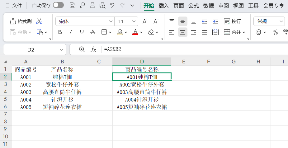Toggle the 自动保存 autosave switch
Screen dimensions: 288x148
58,5
